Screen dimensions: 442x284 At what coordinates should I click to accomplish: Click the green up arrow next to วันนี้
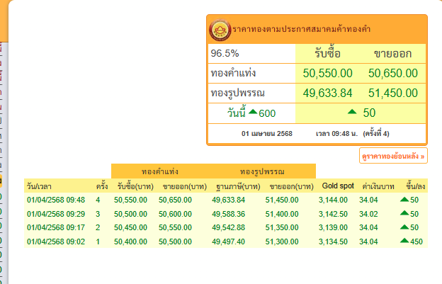[253, 112]
